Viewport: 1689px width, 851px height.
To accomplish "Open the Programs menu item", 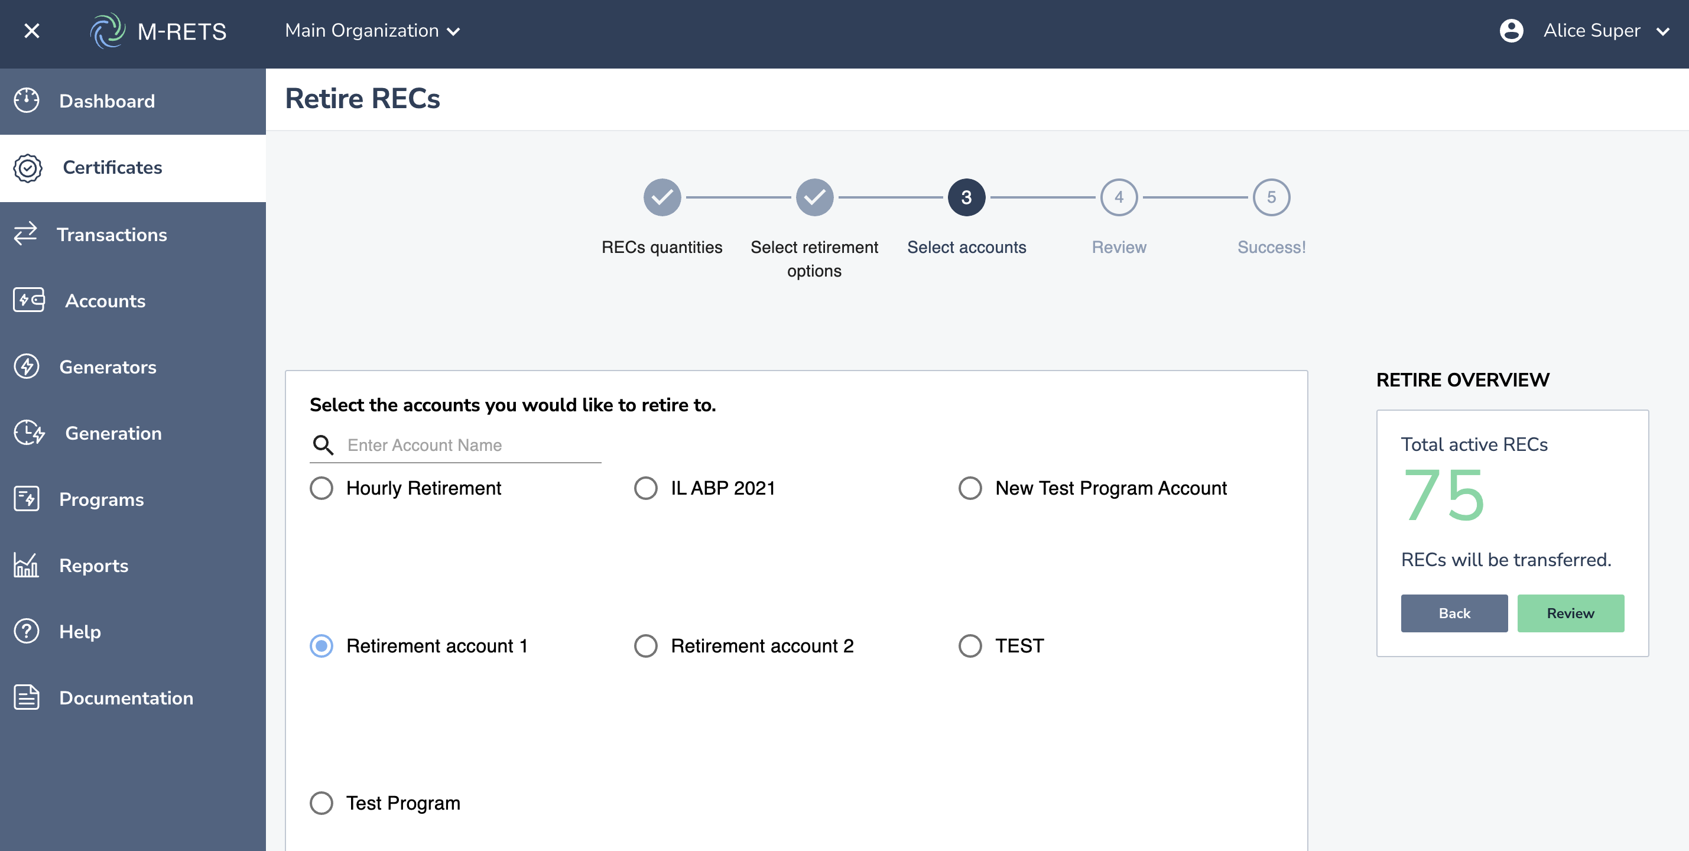I will [101, 499].
